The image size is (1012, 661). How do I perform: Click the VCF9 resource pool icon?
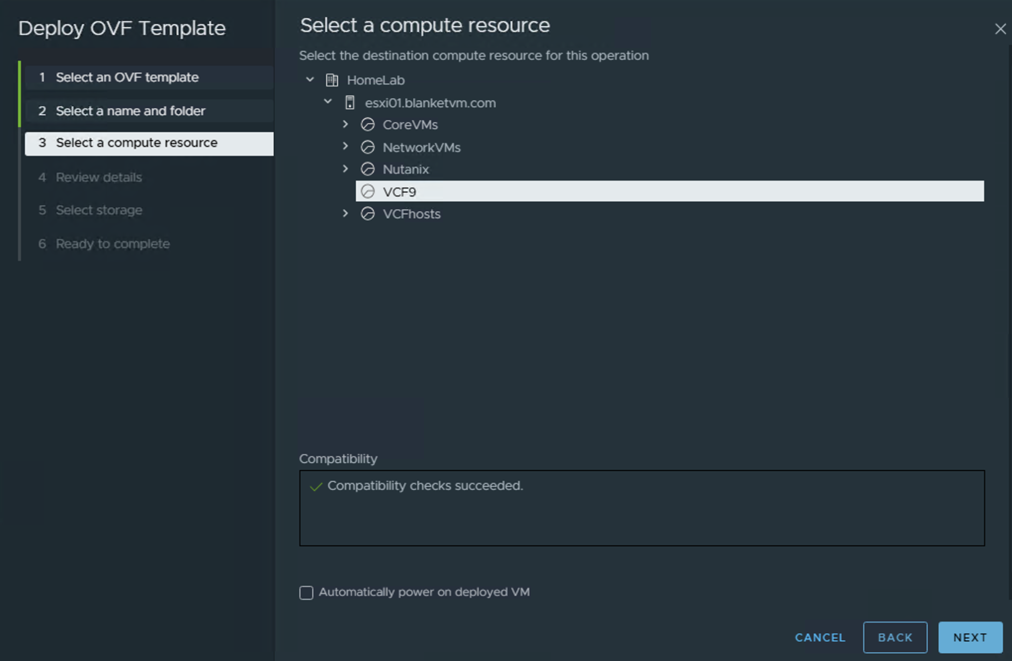(x=368, y=191)
